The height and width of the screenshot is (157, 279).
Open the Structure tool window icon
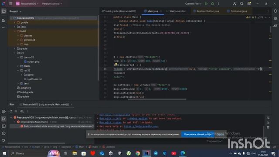[3, 20]
